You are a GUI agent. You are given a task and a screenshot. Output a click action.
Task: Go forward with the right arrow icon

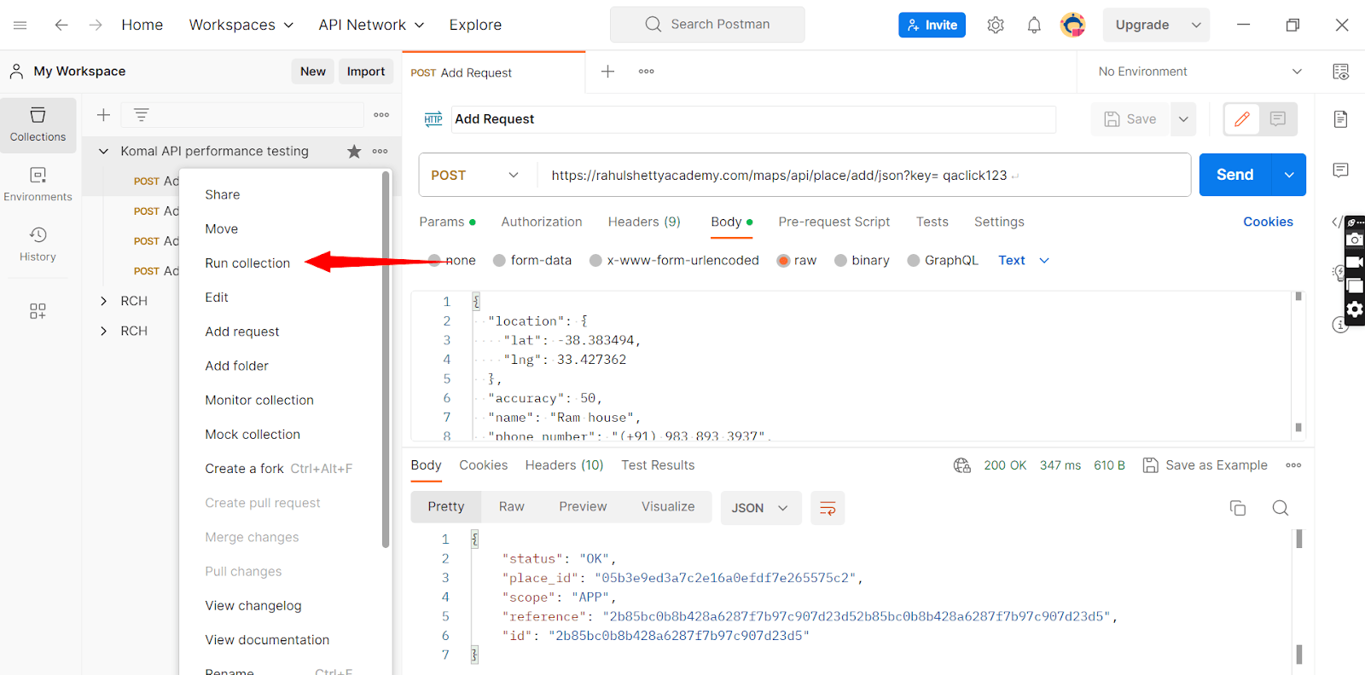[x=96, y=26]
